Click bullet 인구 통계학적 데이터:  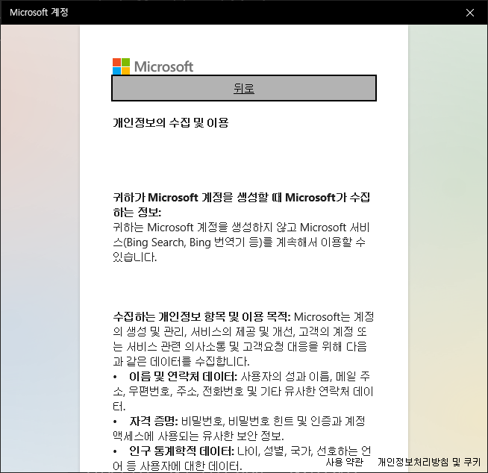click(x=181, y=451)
